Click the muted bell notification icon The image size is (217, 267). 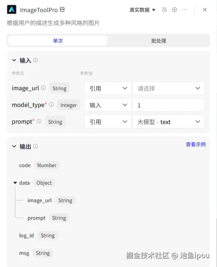[x=165, y=10]
